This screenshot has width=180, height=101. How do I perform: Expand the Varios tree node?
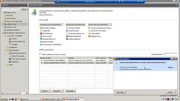(5, 65)
